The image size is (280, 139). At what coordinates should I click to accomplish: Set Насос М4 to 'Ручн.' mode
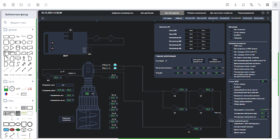pyautogui.click(x=203, y=34)
